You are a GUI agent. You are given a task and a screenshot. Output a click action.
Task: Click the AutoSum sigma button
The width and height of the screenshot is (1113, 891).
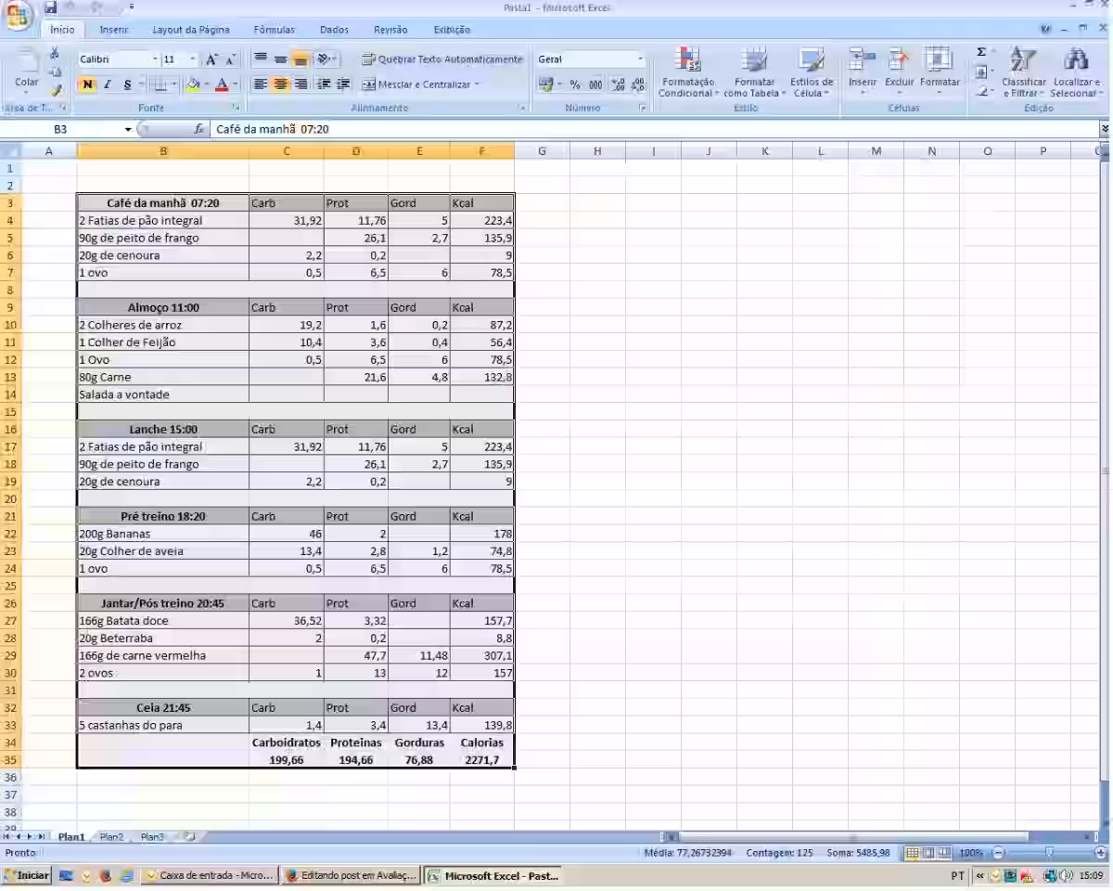click(981, 53)
